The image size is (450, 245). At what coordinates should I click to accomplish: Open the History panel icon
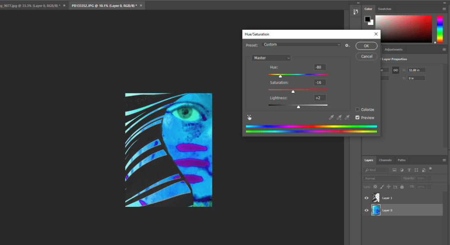[356, 13]
